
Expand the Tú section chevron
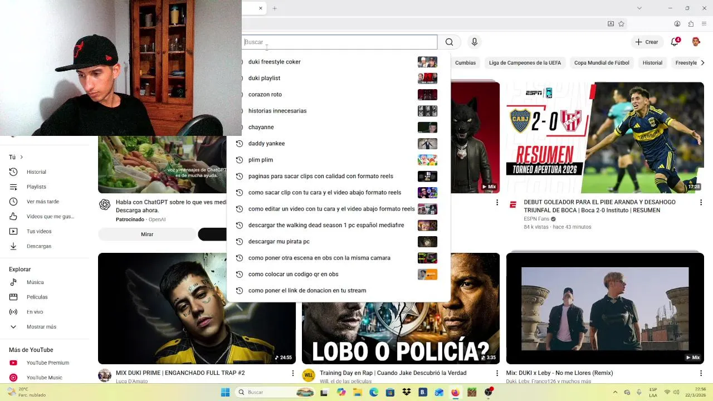tap(21, 157)
